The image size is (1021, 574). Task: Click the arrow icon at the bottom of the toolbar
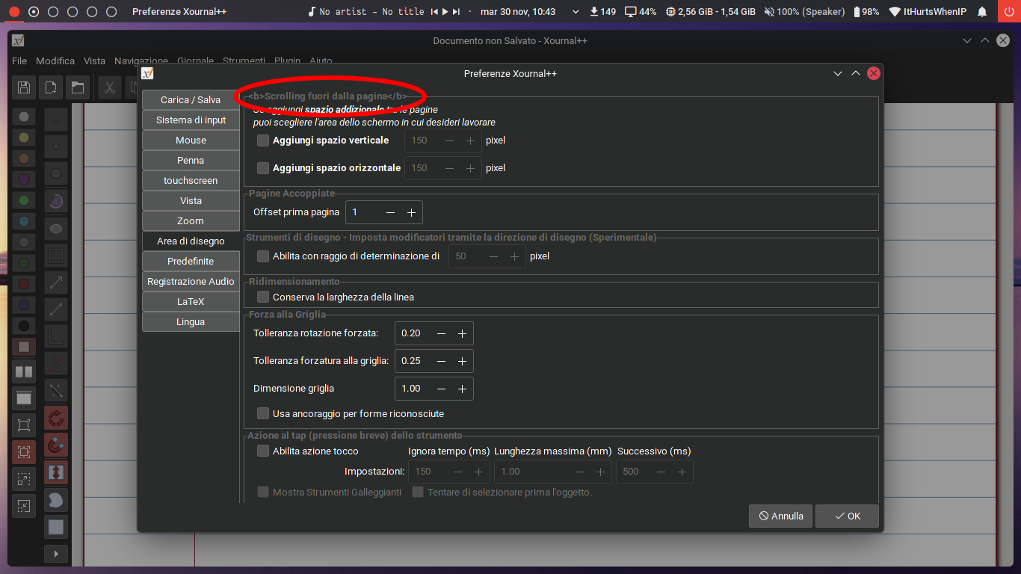click(x=56, y=554)
